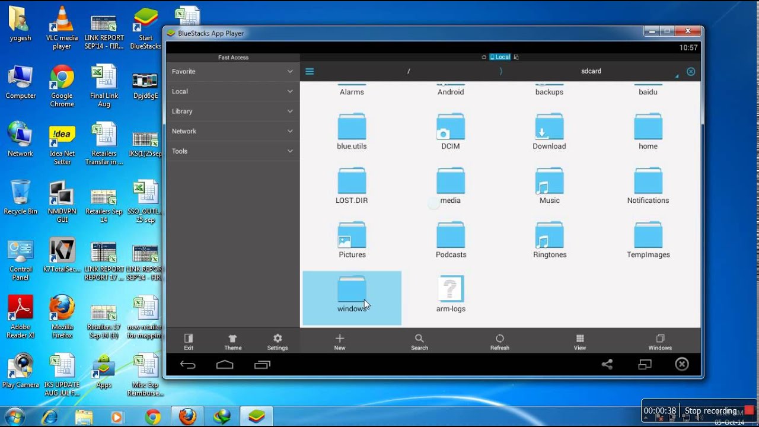Click the BlueStacks share icon
The image size is (759, 427).
[x=607, y=365]
